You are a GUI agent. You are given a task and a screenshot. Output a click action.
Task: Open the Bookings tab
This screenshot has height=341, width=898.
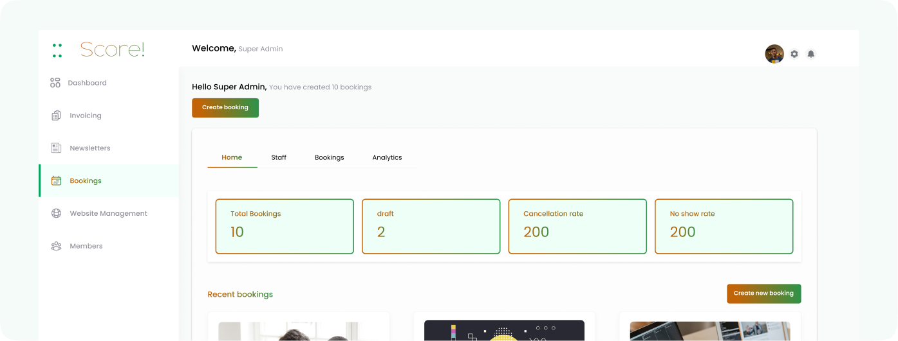coord(330,157)
